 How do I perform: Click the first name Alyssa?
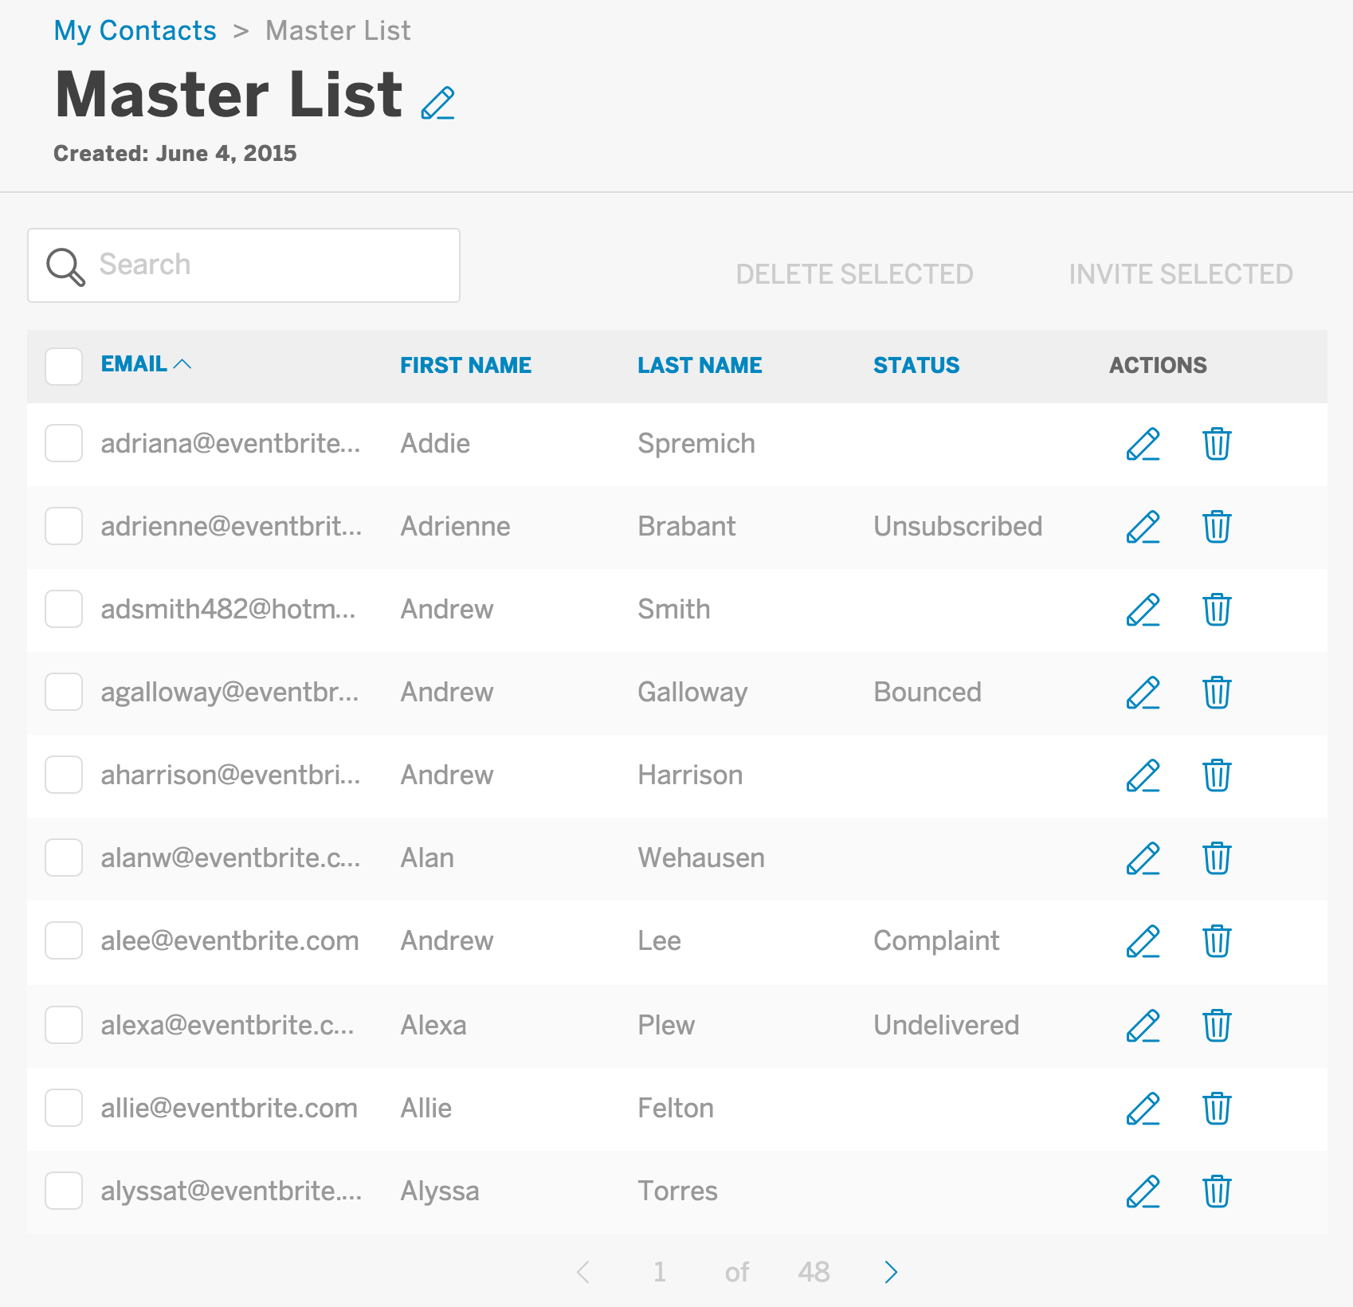point(440,1191)
